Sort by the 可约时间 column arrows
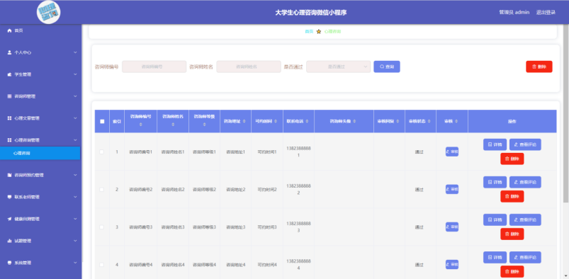 click(x=275, y=121)
